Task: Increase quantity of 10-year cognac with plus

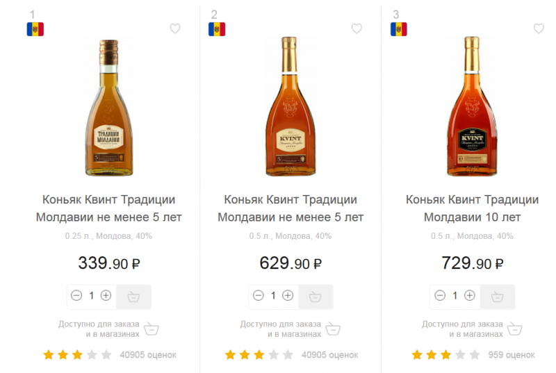Action: click(x=470, y=295)
